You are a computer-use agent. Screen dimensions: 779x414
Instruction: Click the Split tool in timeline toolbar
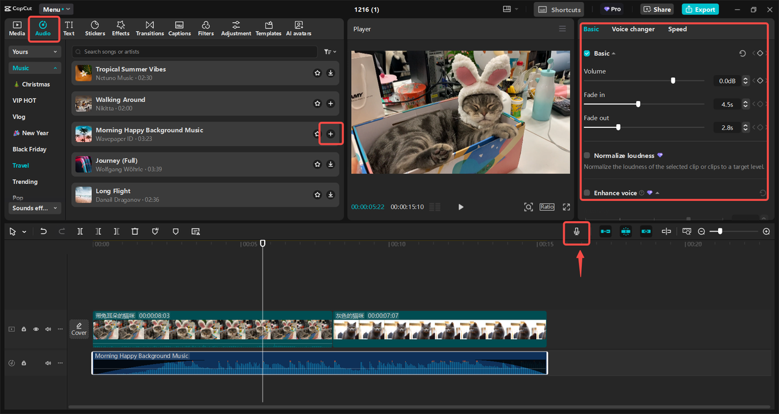tap(80, 231)
